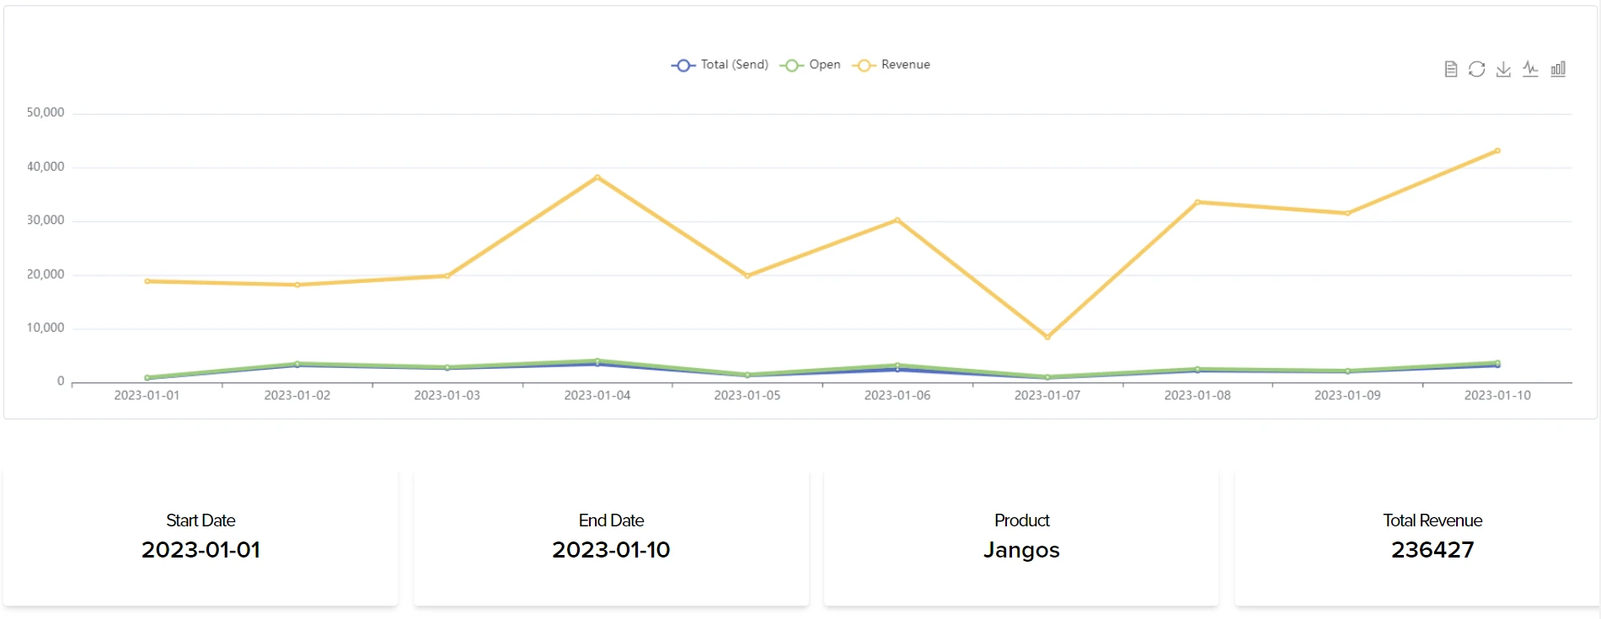Click the 10,000 y-axis label
Image resolution: width=1601 pixels, height=619 pixels.
(x=46, y=328)
